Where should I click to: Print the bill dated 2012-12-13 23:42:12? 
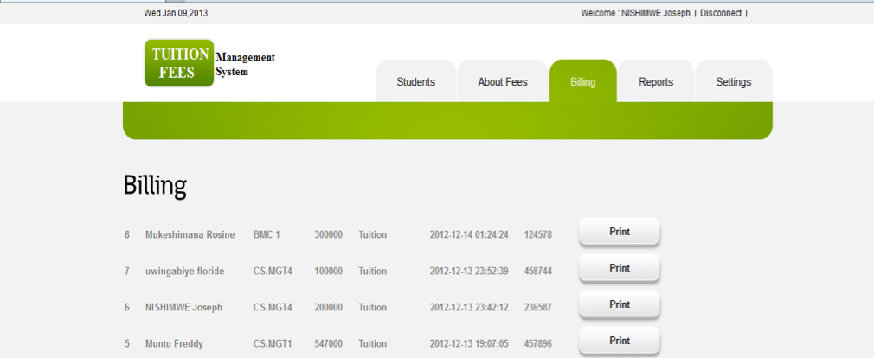(x=620, y=304)
